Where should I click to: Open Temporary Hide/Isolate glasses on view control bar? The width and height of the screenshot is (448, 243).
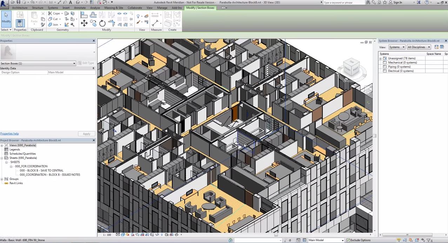point(157,235)
